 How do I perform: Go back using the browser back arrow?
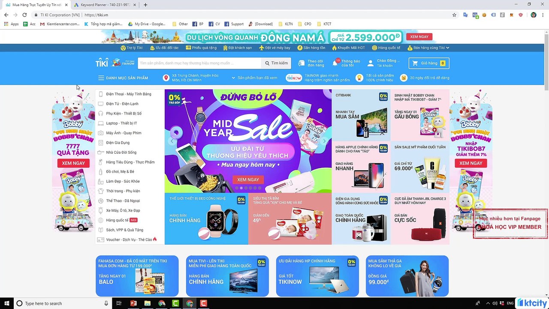pyautogui.click(x=6, y=15)
